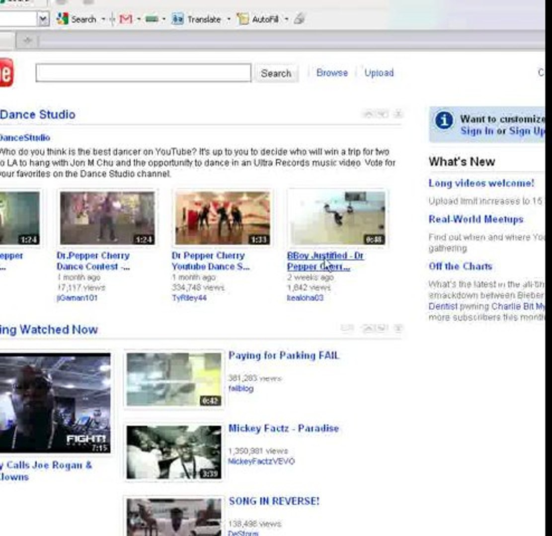Expand the Search button dropdown arrow
Viewport: 552px width, 536px height.
103,19
